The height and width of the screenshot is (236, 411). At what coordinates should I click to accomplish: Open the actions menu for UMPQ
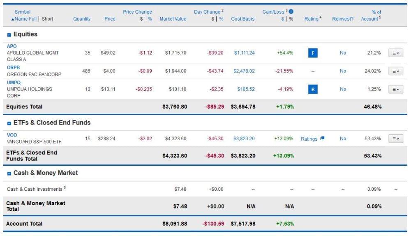(396, 89)
